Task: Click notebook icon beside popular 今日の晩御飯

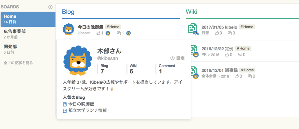Action: coord(65,104)
